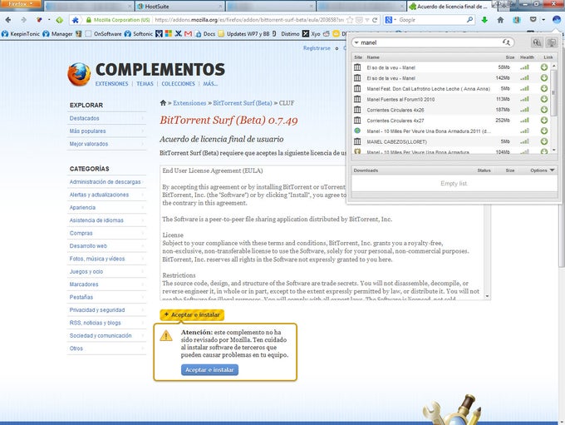
Task: Open the COLECCIONES section
Action: point(178,84)
